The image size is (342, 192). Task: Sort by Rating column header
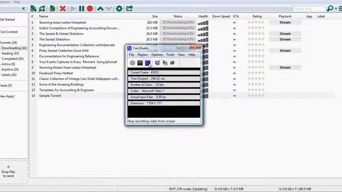click(257, 17)
